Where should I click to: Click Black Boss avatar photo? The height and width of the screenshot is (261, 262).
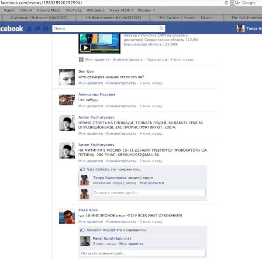(67, 216)
